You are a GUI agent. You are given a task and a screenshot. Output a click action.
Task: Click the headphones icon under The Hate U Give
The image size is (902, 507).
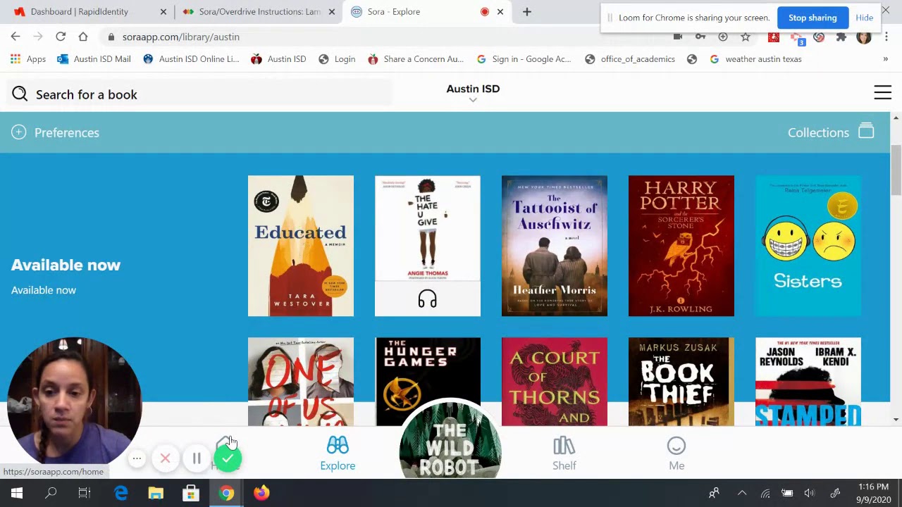coord(427,299)
